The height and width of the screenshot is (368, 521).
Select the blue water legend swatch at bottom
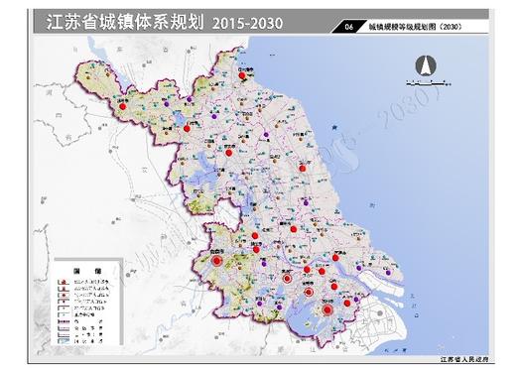pos(64,341)
